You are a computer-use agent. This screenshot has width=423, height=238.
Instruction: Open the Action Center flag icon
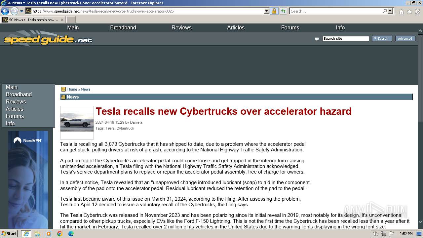392,234
